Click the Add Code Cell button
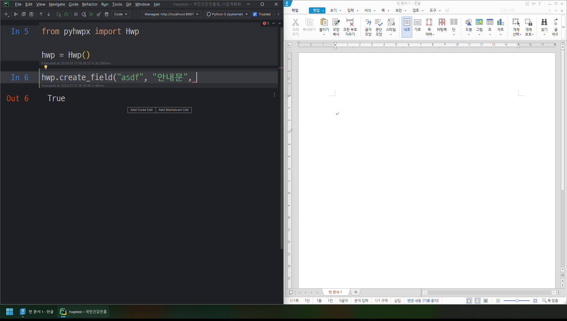Image resolution: width=567 pixels, height=321 pixels. 141,110
